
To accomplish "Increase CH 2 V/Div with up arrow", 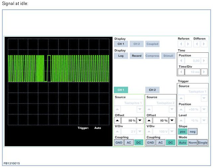I will pyautogui.click(x=149, y=132).
